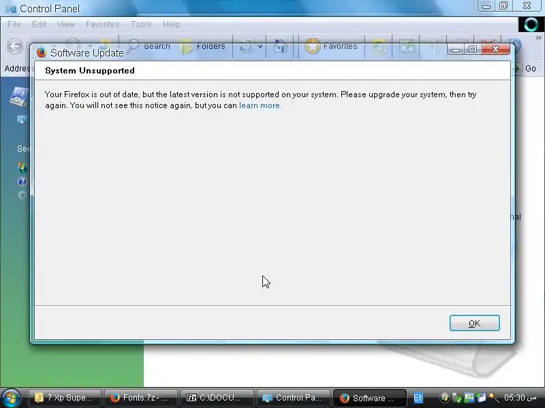The width and height of the screenshot is (545, 408).
Task: Open Help menu in Control Panel
Action: (x=172, y=24)
